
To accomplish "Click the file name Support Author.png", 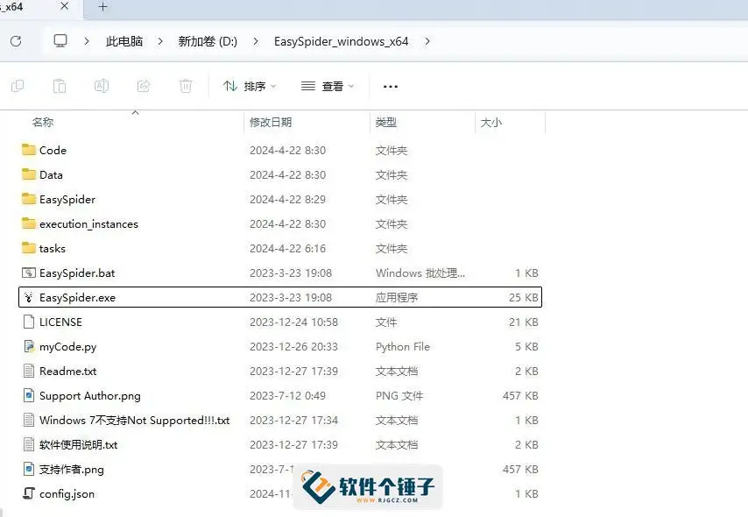I will pyautogui.click(x=90, y=396).
